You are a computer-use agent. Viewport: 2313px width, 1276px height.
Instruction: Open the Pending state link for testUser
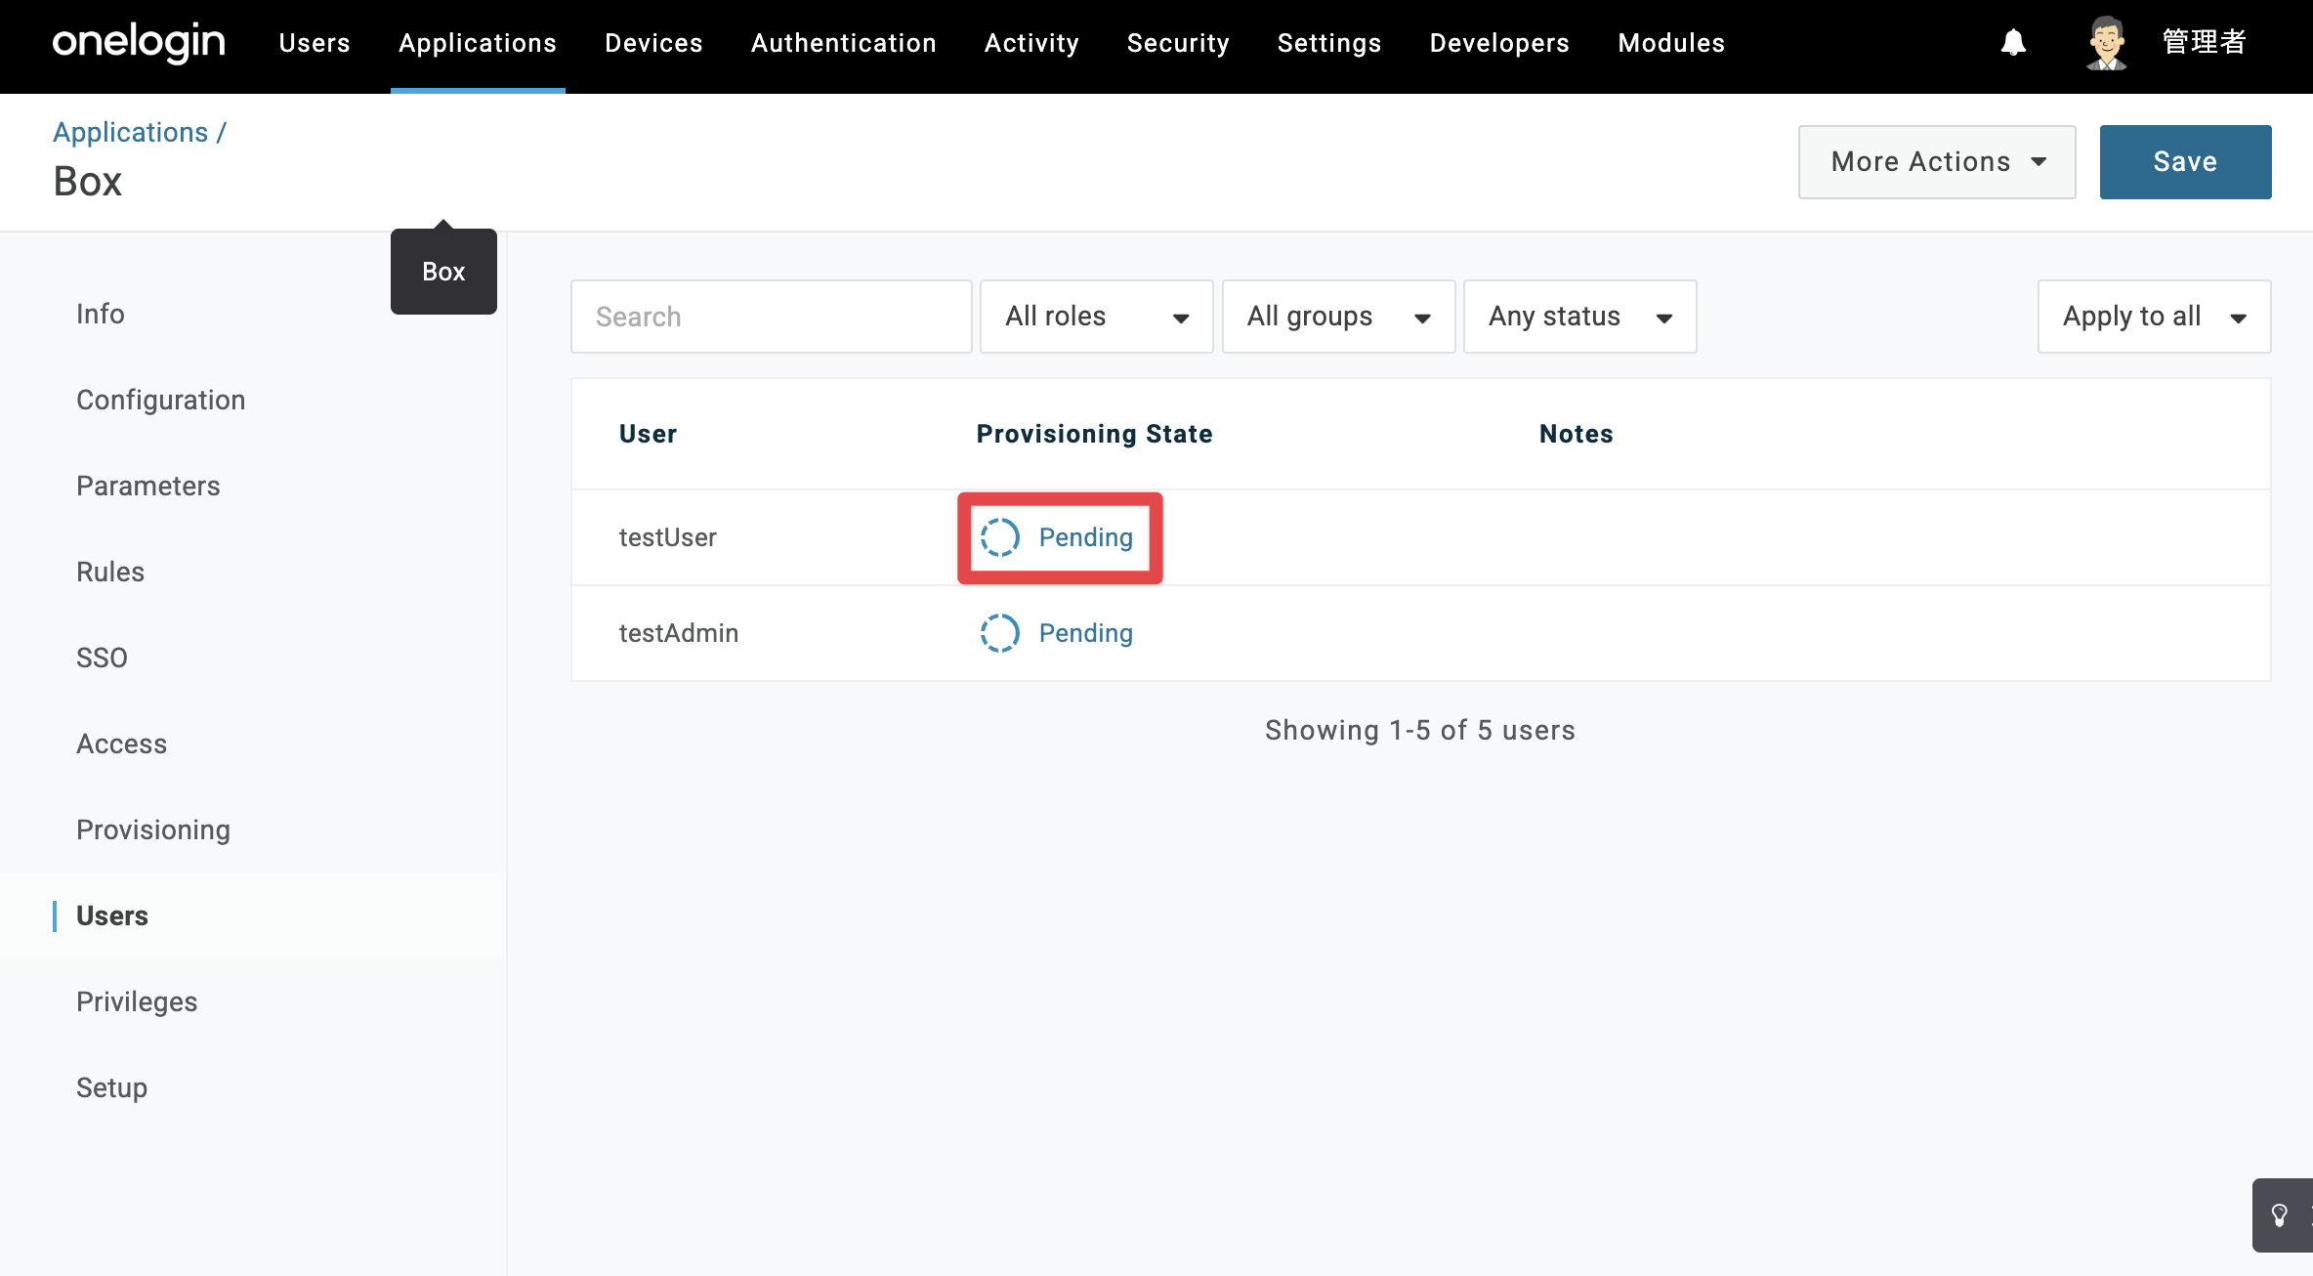1086,537
